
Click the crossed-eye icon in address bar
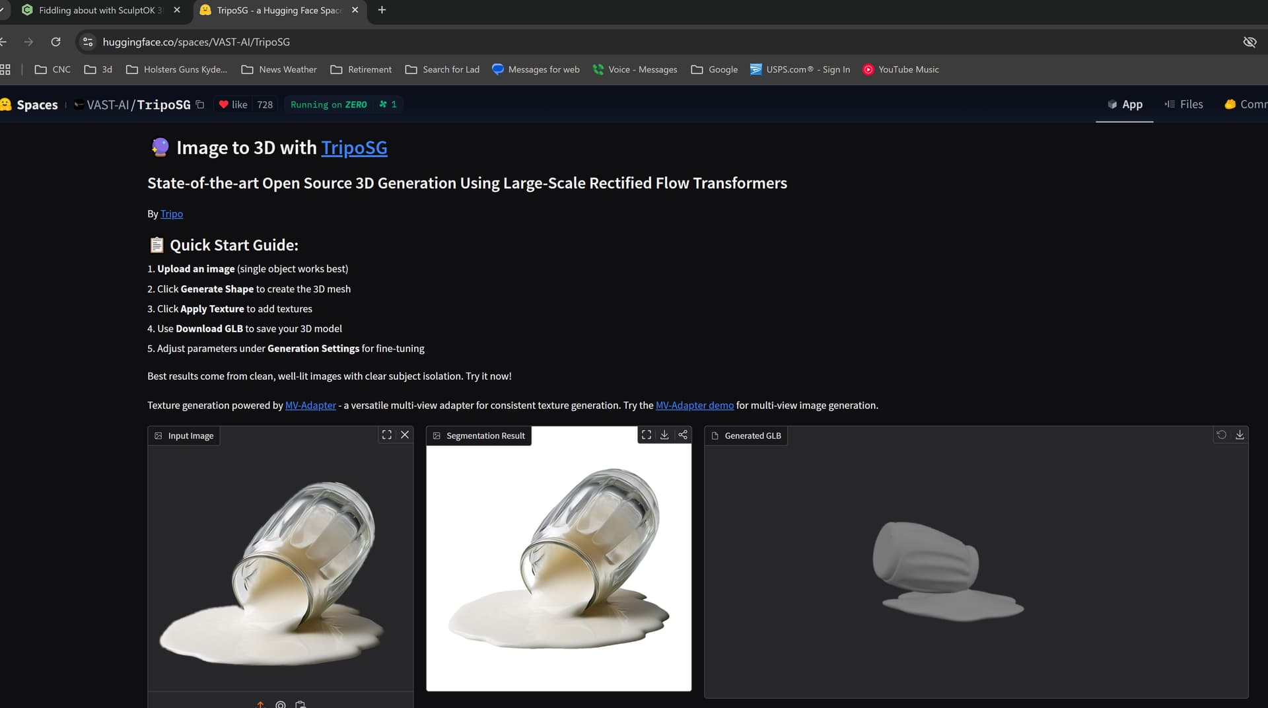[x=1250, y=42]
